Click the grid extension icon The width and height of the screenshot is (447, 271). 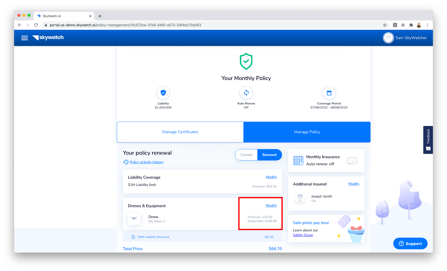point(403,25)
